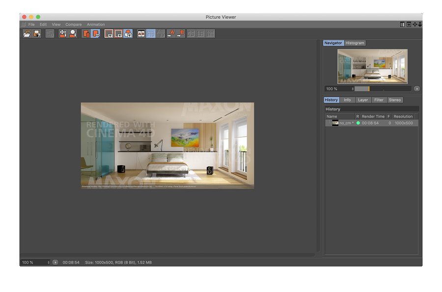Switch to the Histogram tab
This screenshot has height=292, width=442.
pyautogui.click(x=355, y=43)
